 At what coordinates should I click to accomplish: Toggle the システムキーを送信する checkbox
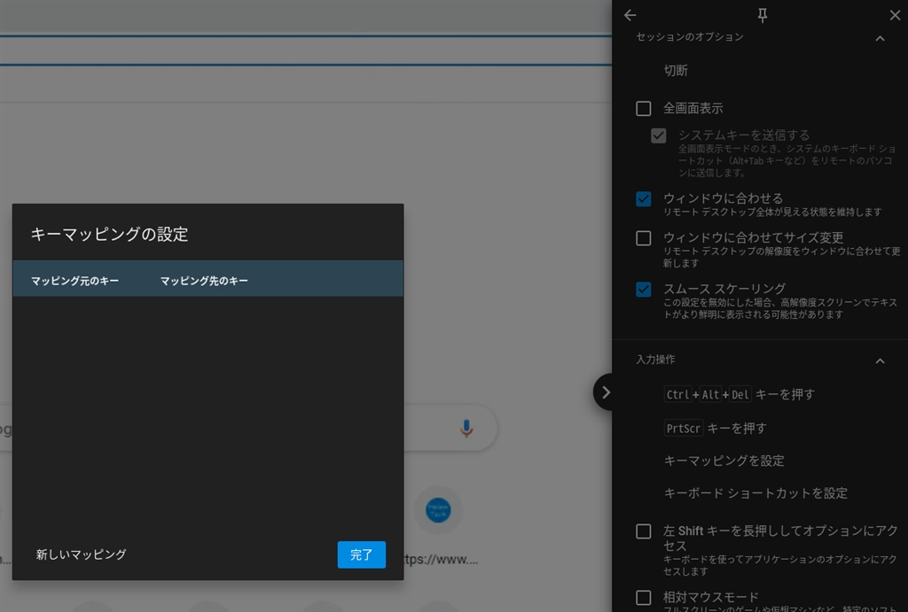click(659, 136)
